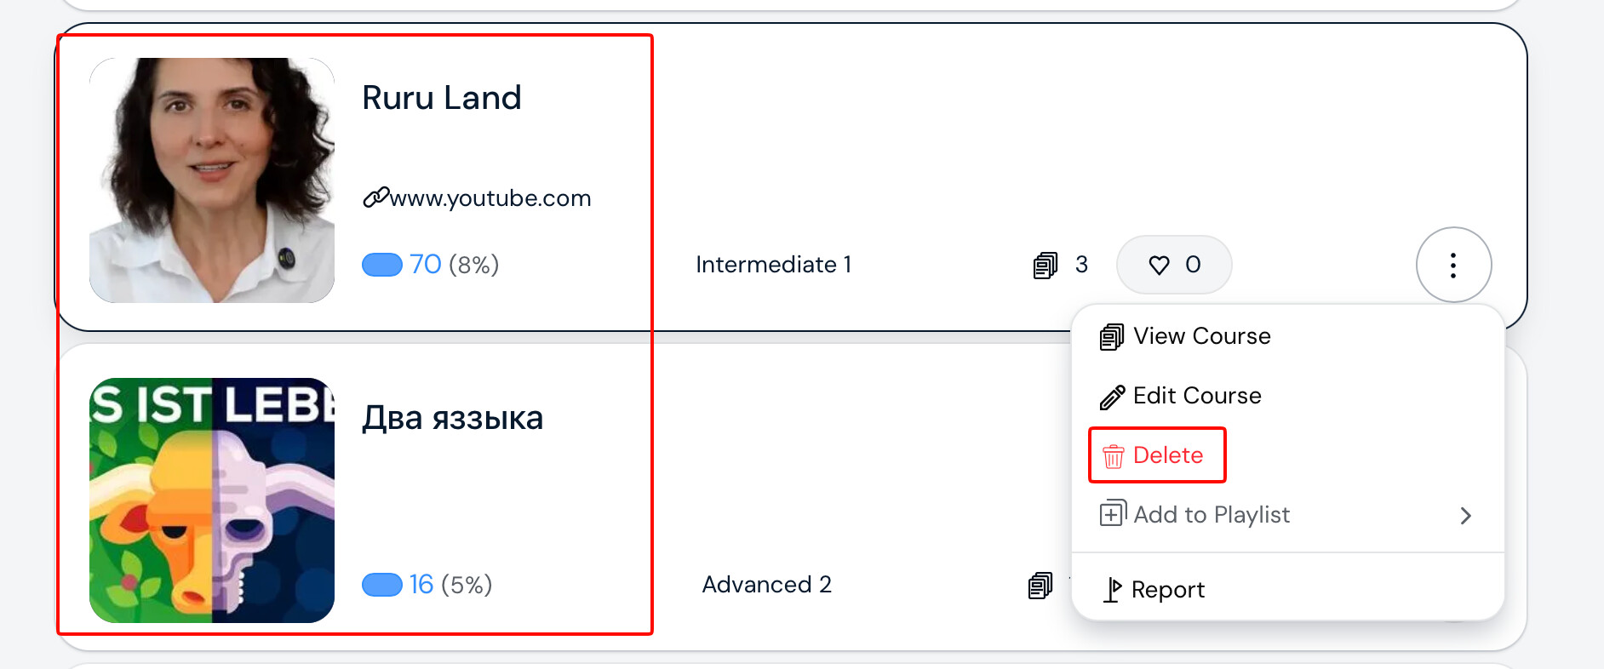1604x669 pixels.
Task: Click the lessons count icon for Ruru Land
Action: (1045, 266)
